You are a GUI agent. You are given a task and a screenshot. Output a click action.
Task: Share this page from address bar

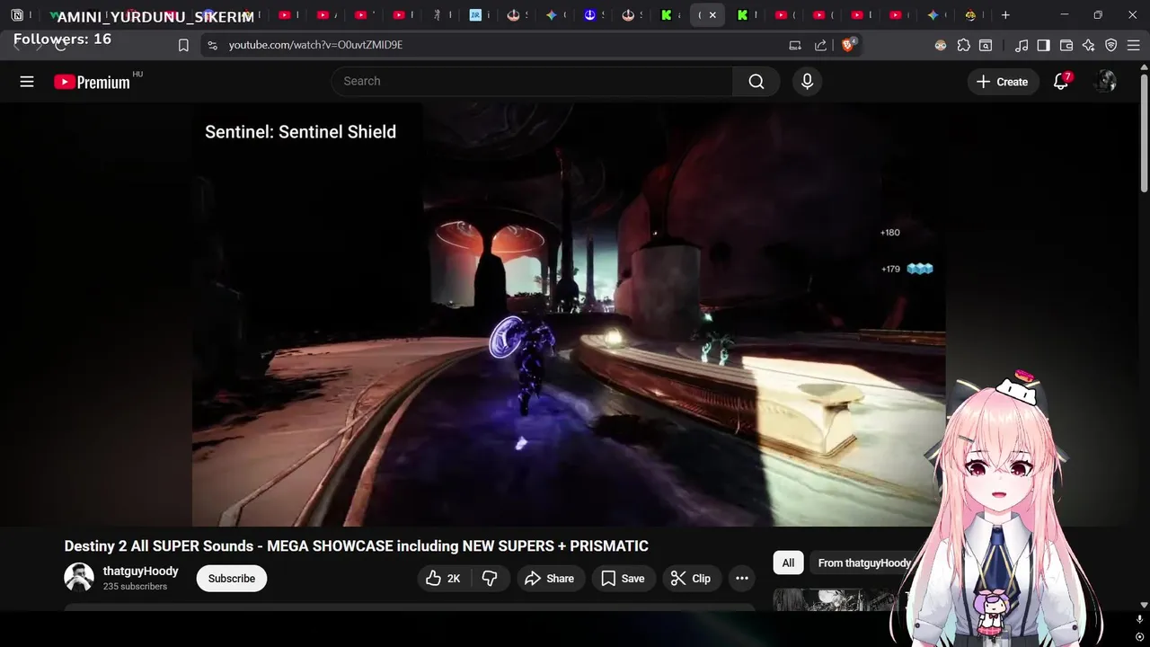(820, 45)
